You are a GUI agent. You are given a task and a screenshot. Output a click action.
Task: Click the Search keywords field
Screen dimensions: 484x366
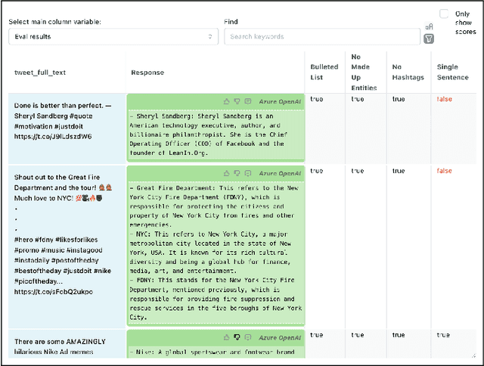pos(322,36)
